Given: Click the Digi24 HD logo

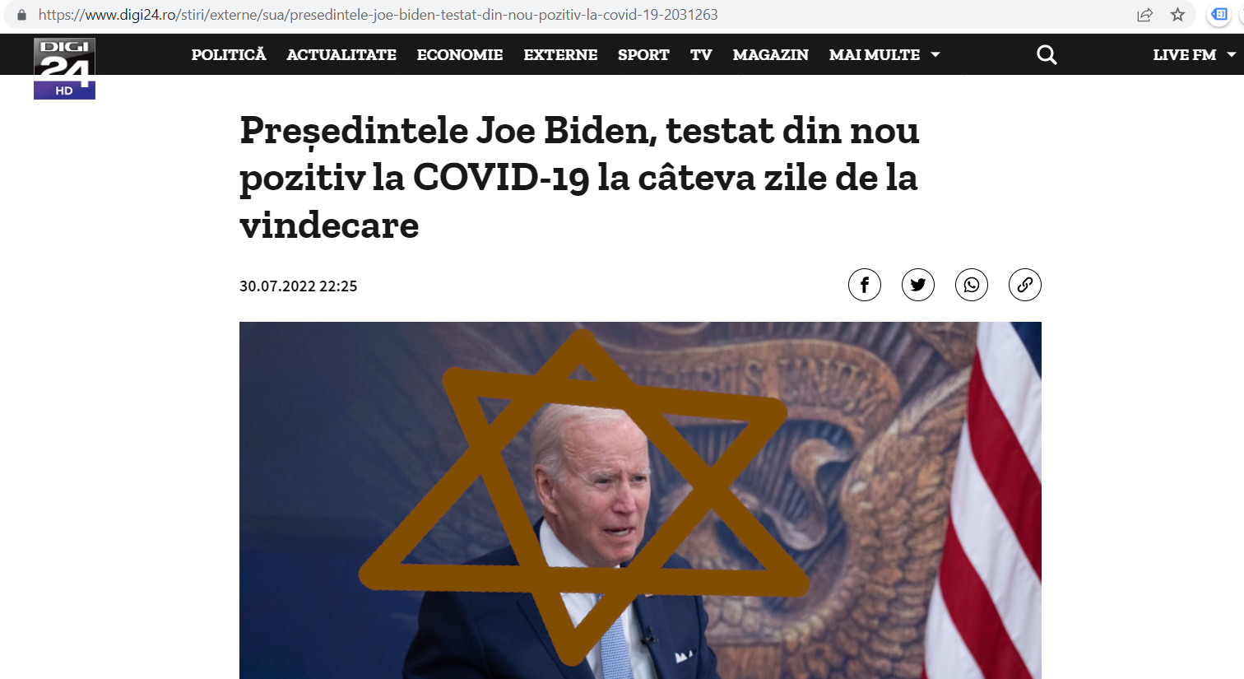Looking at the screenshot, I should [64, 68].
